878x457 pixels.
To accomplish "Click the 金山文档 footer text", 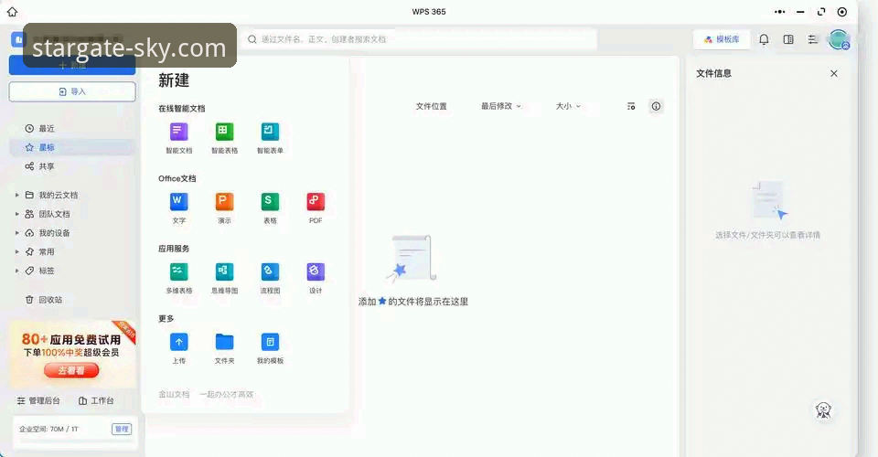I will click(x=174, y=394).
